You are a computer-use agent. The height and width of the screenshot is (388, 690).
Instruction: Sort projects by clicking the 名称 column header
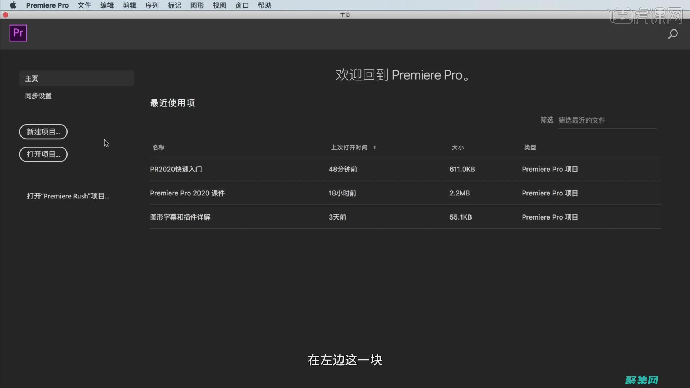(x=158, y=147)
